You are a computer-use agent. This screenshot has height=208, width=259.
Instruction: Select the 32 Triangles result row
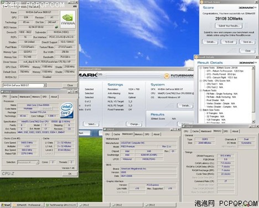pyautogui.click(x=215, y=116)
